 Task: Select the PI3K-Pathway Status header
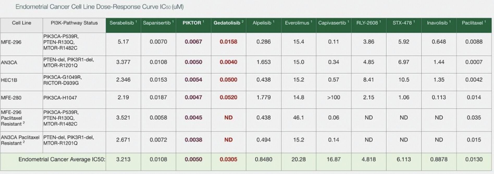point(74,25)
